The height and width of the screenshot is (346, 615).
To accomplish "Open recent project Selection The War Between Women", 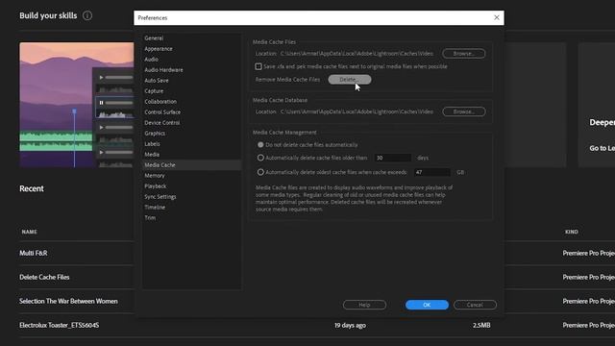I will (x=68, y=301).
